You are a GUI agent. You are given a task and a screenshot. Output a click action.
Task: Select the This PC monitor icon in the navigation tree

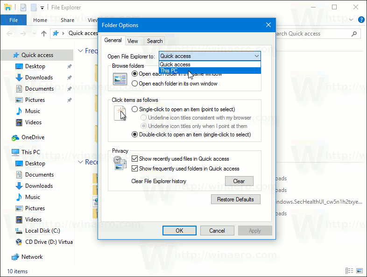(x=15, y=152)
